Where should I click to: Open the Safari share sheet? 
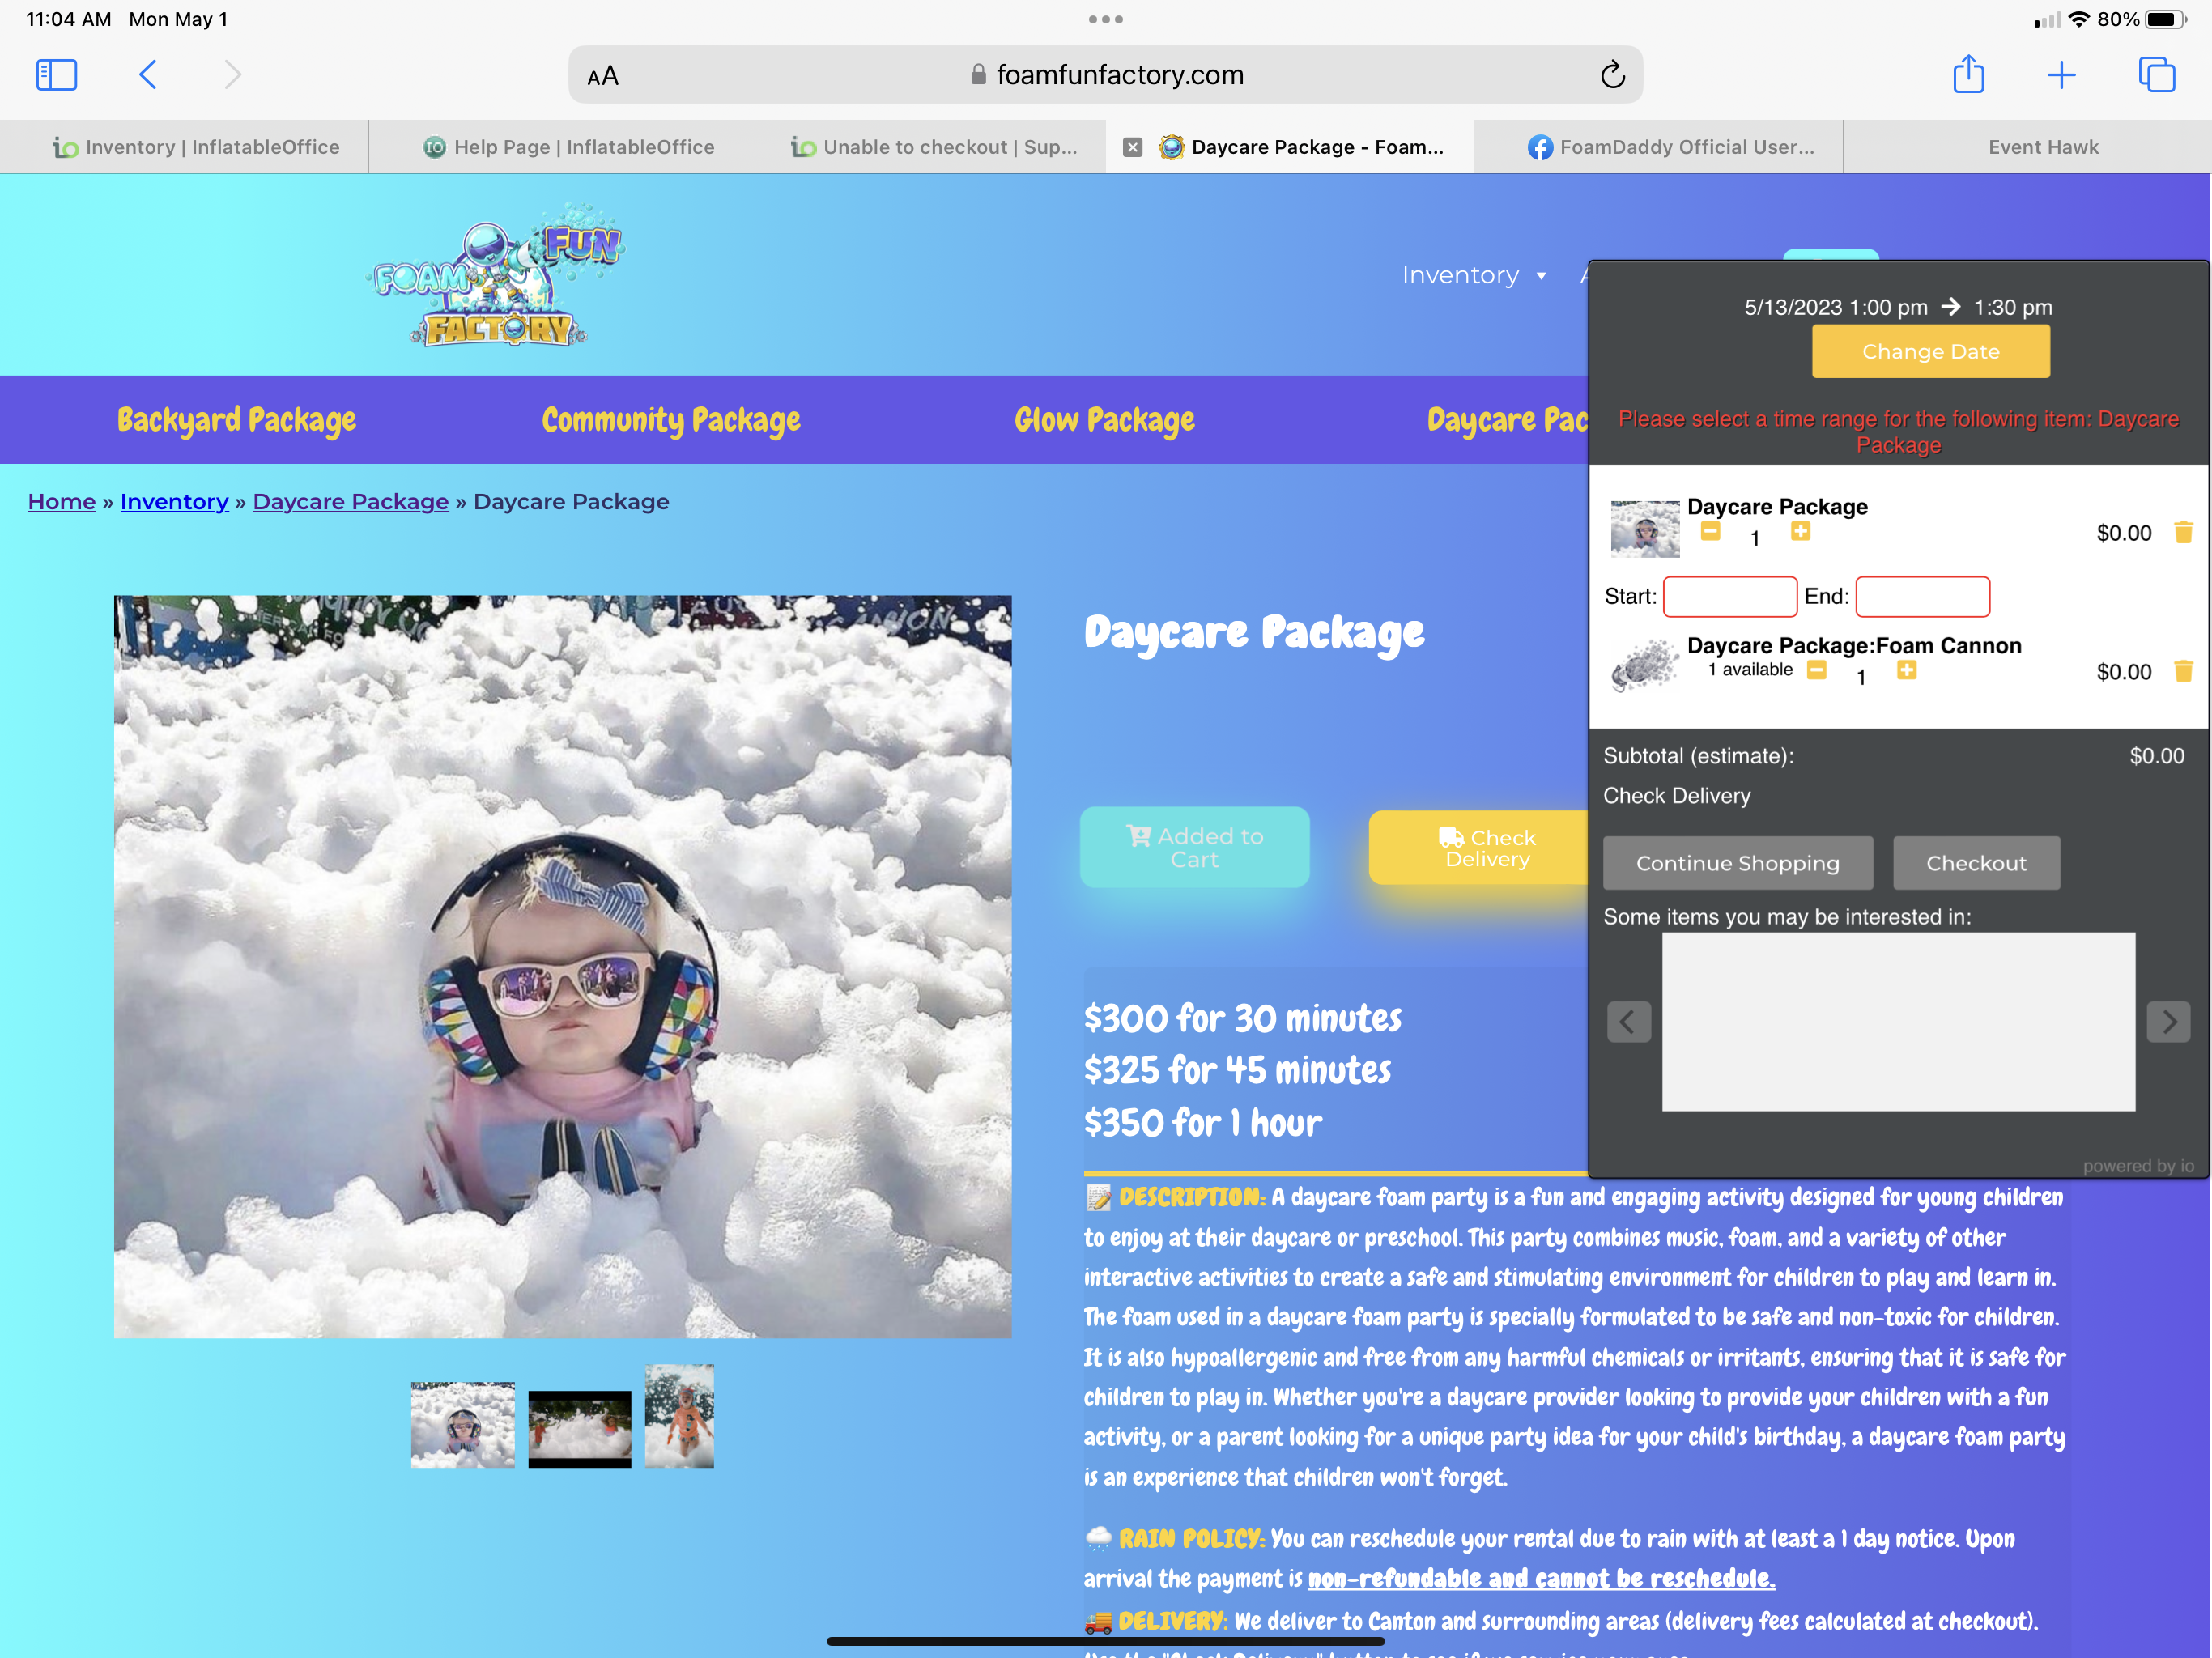tap(1968, 75)
